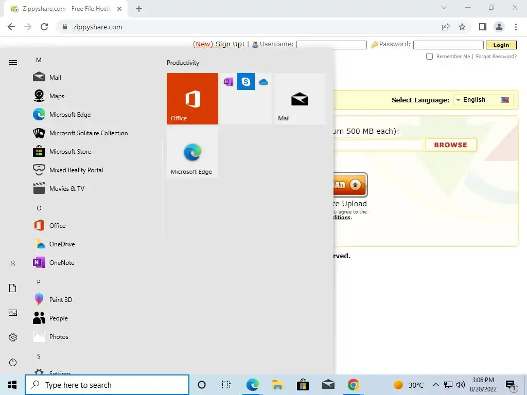Click the taskbar search box

pyautogui.click(x=107, y=385)
